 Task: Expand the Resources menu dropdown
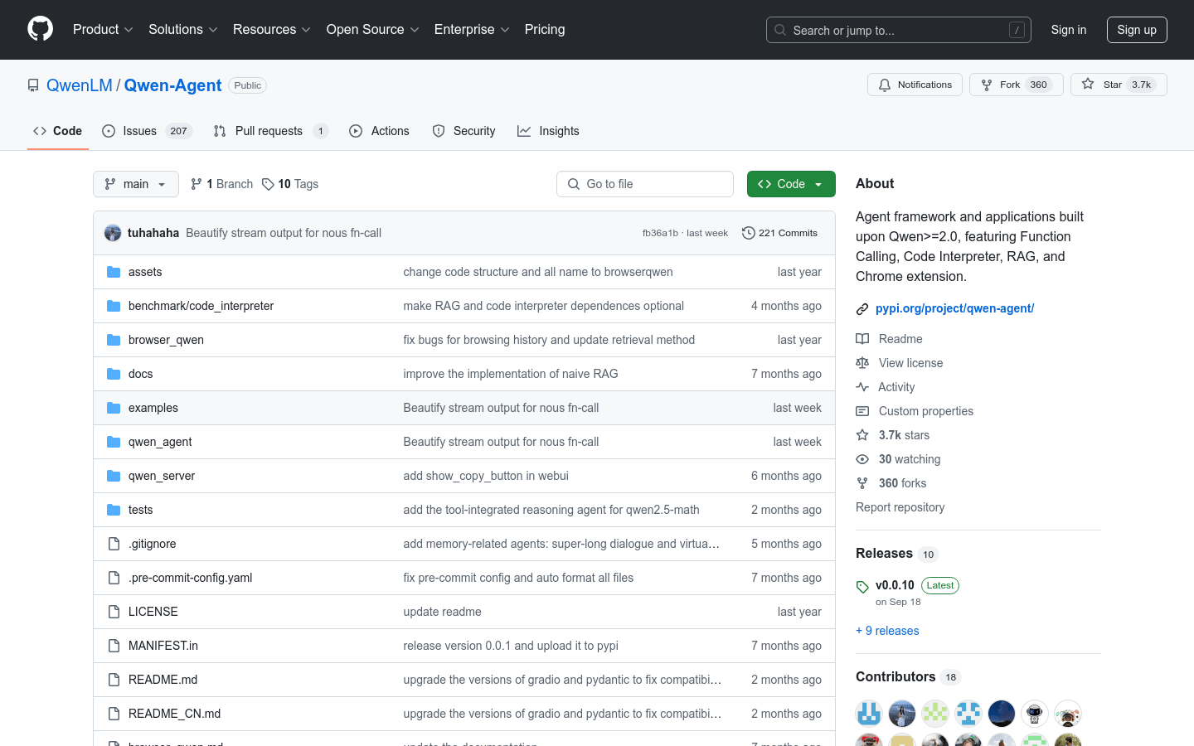(x=272, y=29)
